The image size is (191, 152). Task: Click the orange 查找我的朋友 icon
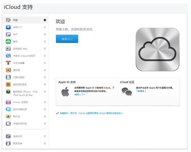[8, 84]
